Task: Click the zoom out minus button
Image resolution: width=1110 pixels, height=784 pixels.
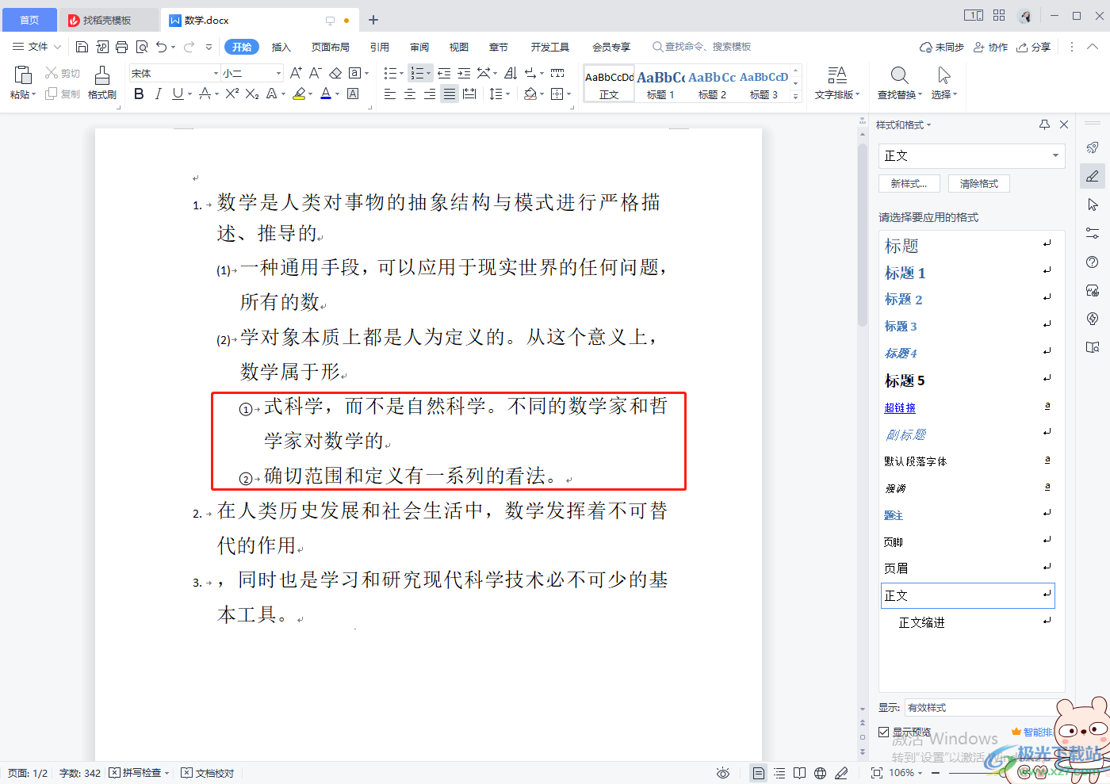Action: 936,773
